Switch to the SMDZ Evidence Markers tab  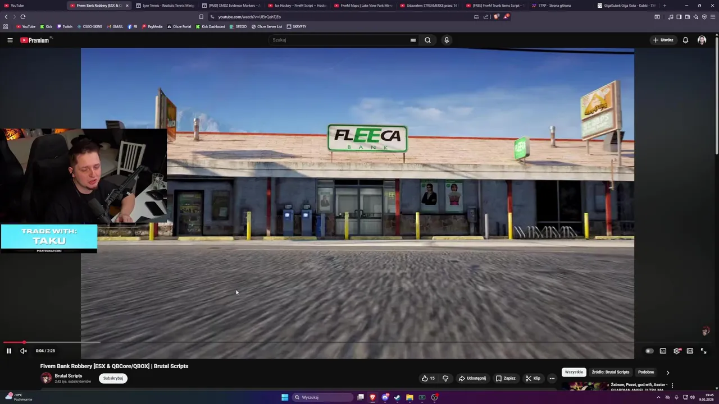coord(231,6)
